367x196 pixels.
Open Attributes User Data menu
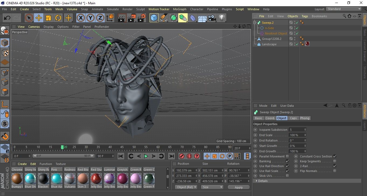[x=287, y=106]
